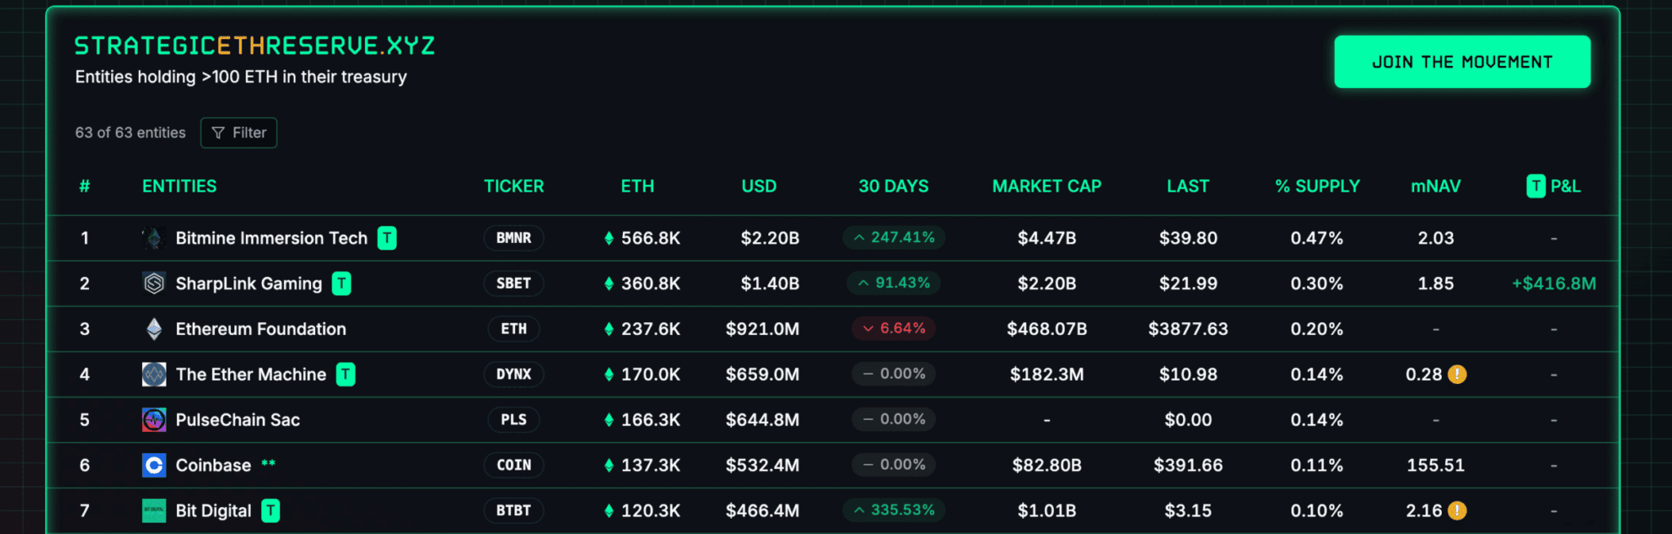Sort by the USD column header
Image resolution: width=1672 pixels, height=534 pixels.
pos(759,187)
